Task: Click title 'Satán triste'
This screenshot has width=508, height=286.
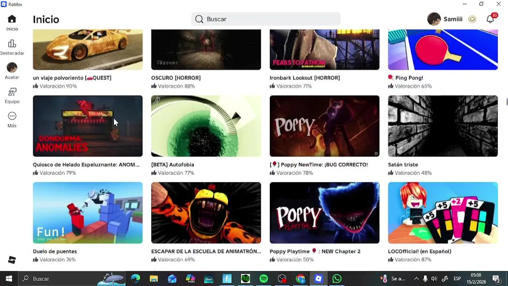Action: (403, 164)
